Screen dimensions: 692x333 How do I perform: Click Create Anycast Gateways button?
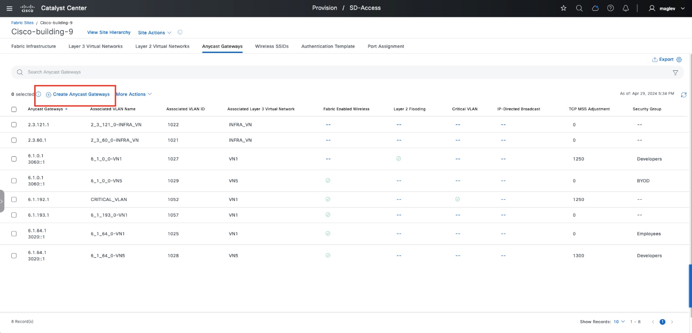[78, 94]
